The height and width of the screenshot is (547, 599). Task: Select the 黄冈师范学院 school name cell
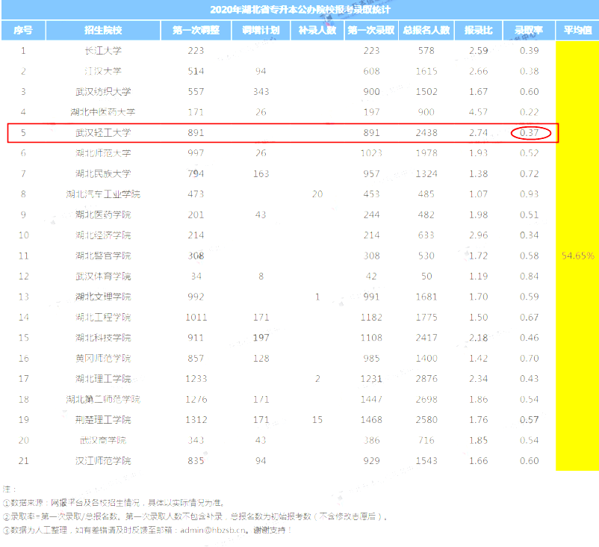click(x=103, y=358)
